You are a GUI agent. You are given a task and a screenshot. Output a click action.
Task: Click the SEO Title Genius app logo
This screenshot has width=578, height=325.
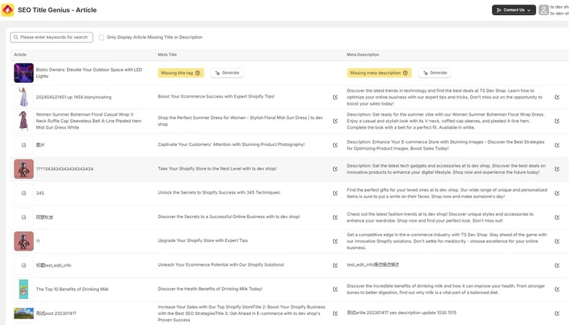pyautogui.click(x=8, y=10)
